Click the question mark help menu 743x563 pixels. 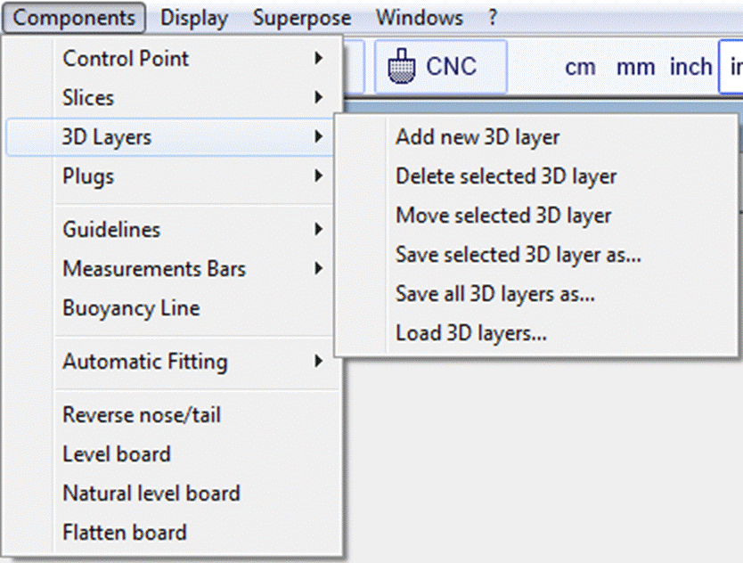493,18
